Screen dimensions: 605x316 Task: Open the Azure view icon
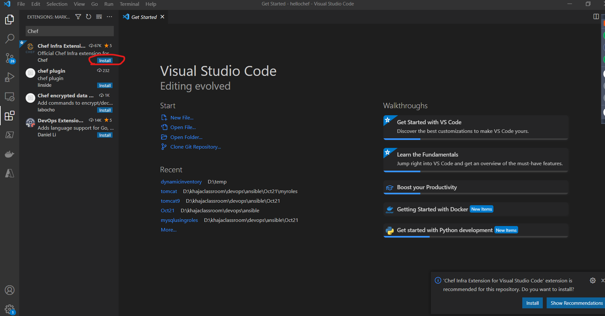click(10, 173)
